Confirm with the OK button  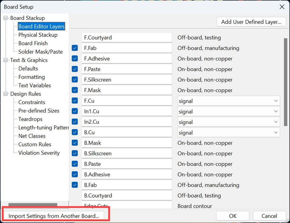point(233,216)
